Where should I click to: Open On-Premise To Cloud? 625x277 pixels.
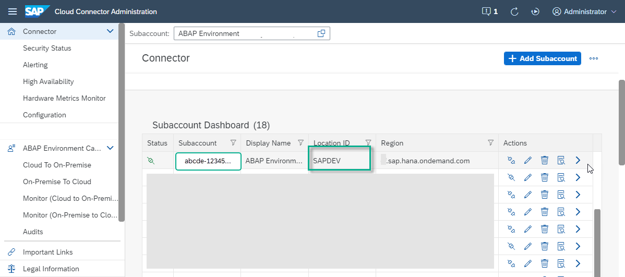point(57,182)
